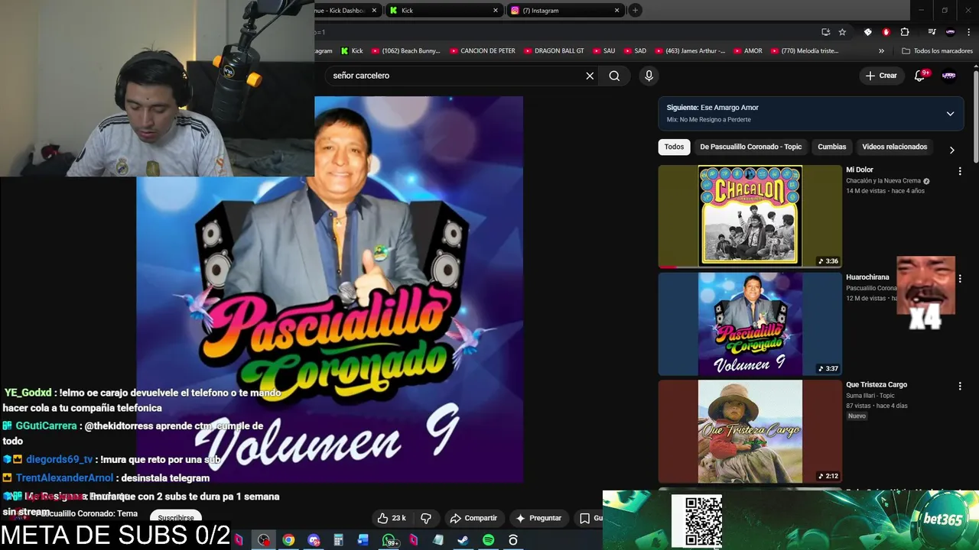
Task: Open the Chrome Extensions puzzle icon
Action: click(905, 32)
